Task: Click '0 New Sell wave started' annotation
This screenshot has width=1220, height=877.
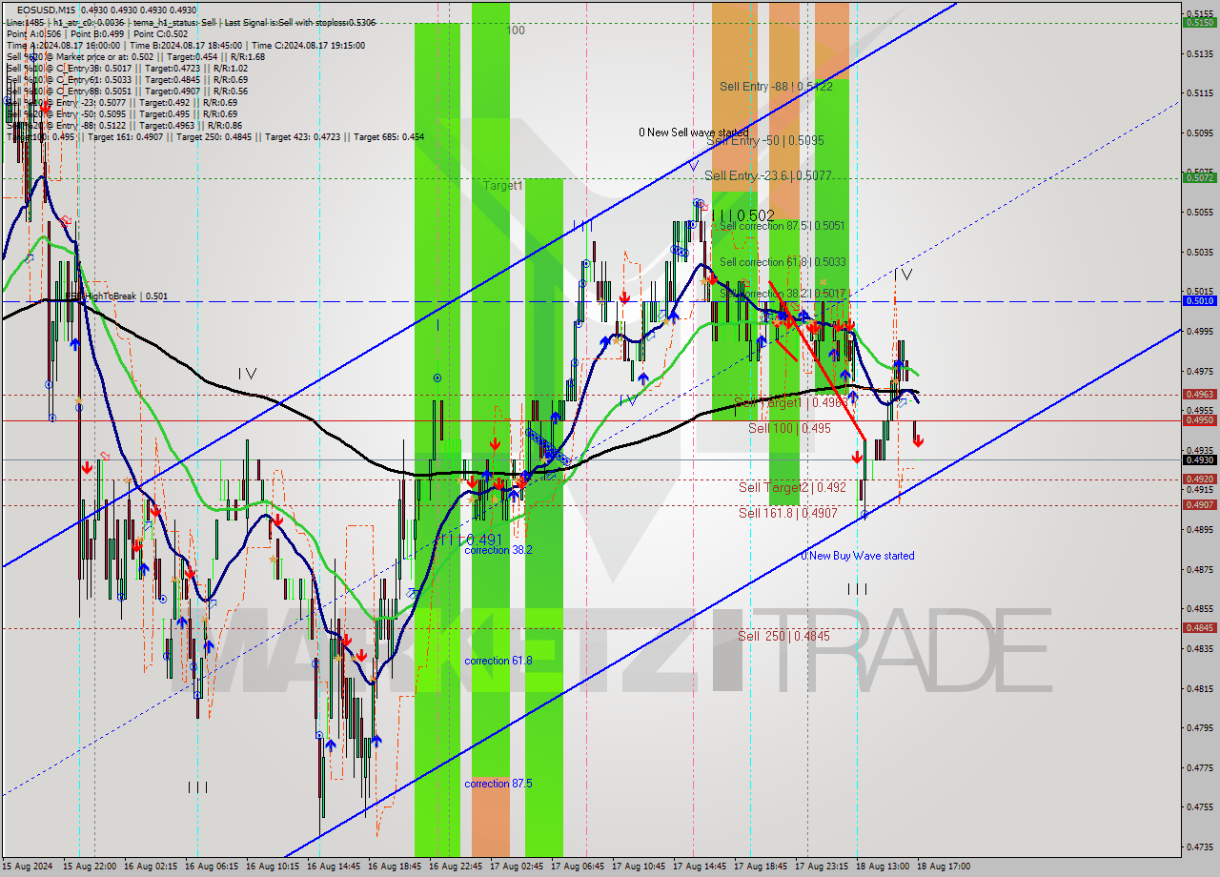Action: click(x=693, y=133)
